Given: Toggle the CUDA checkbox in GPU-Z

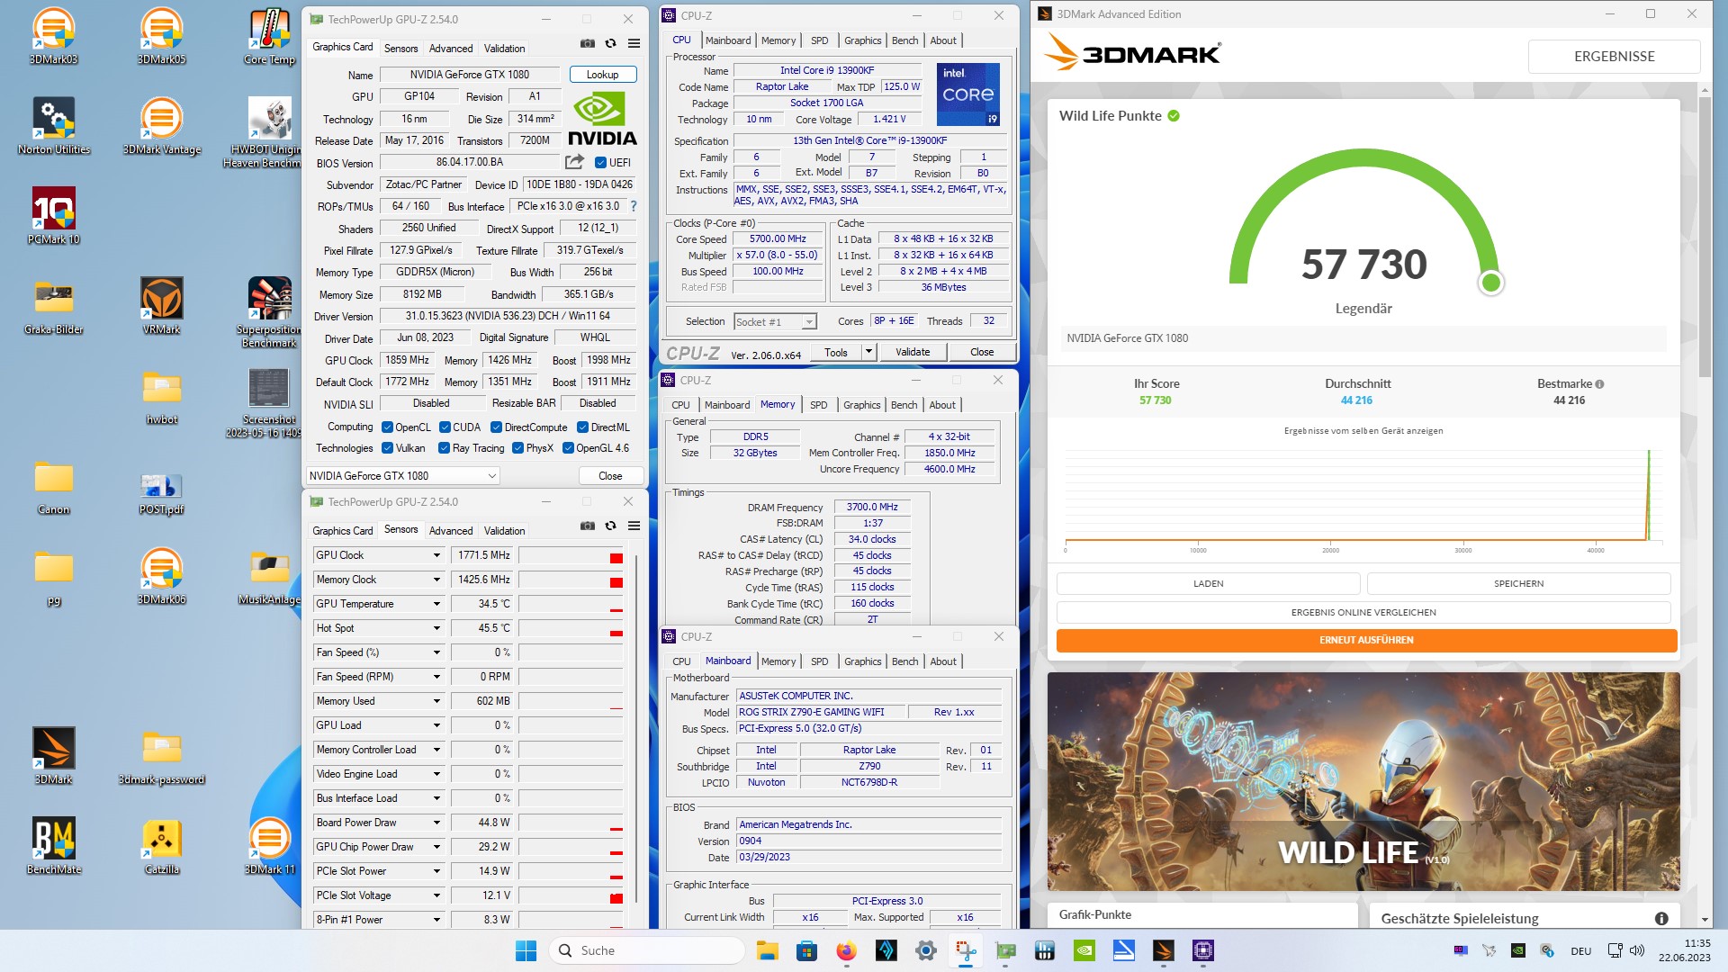Looking at the screenshot, I should point(445,427).
